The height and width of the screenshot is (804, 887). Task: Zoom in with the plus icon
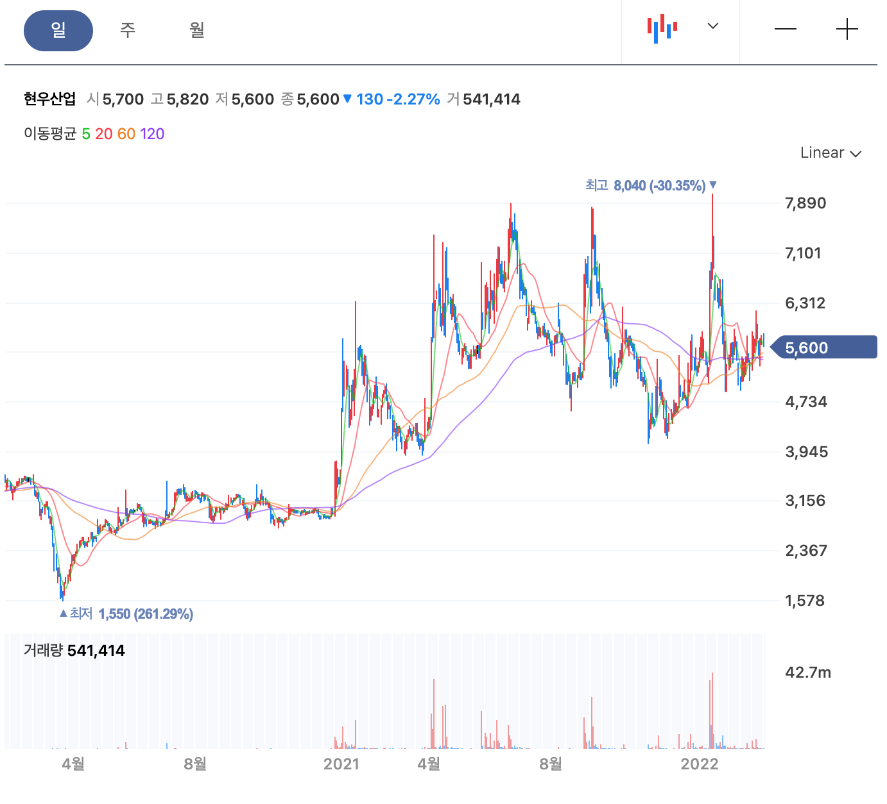click(847, 29)
